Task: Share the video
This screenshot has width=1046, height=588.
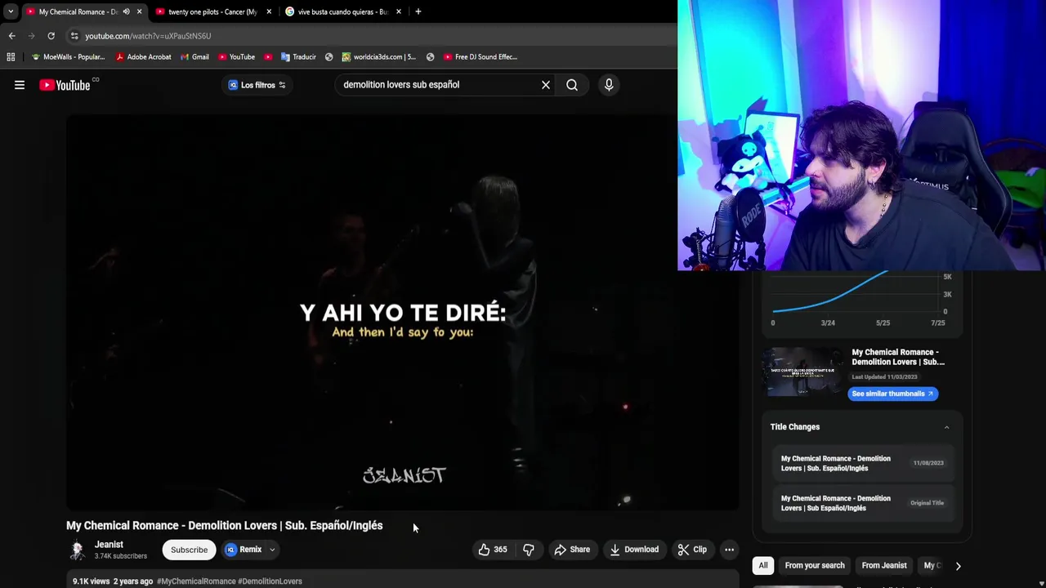Action: click(x=572, y=550)
